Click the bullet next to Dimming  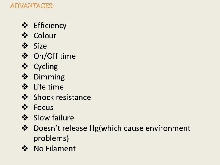coord(25,77)
